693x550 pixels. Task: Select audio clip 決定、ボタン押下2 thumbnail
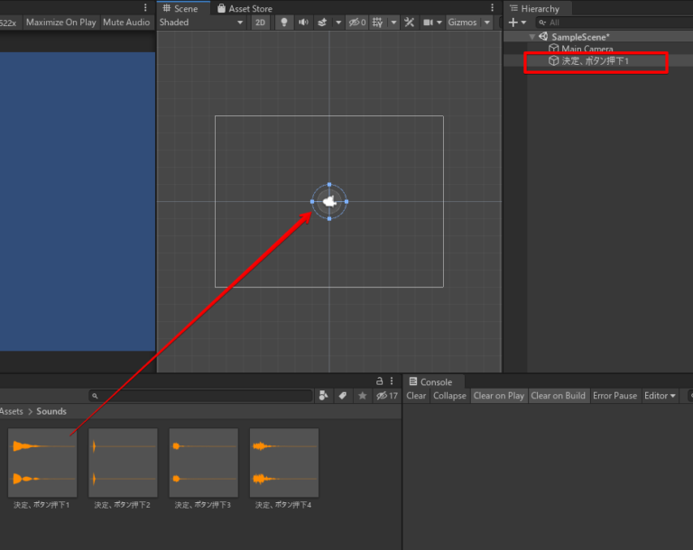[x=123, y=463]
